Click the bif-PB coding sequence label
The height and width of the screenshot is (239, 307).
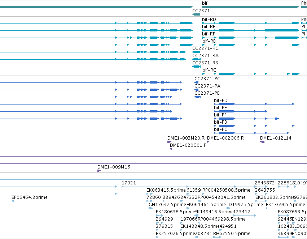click(x=220, y=122)
